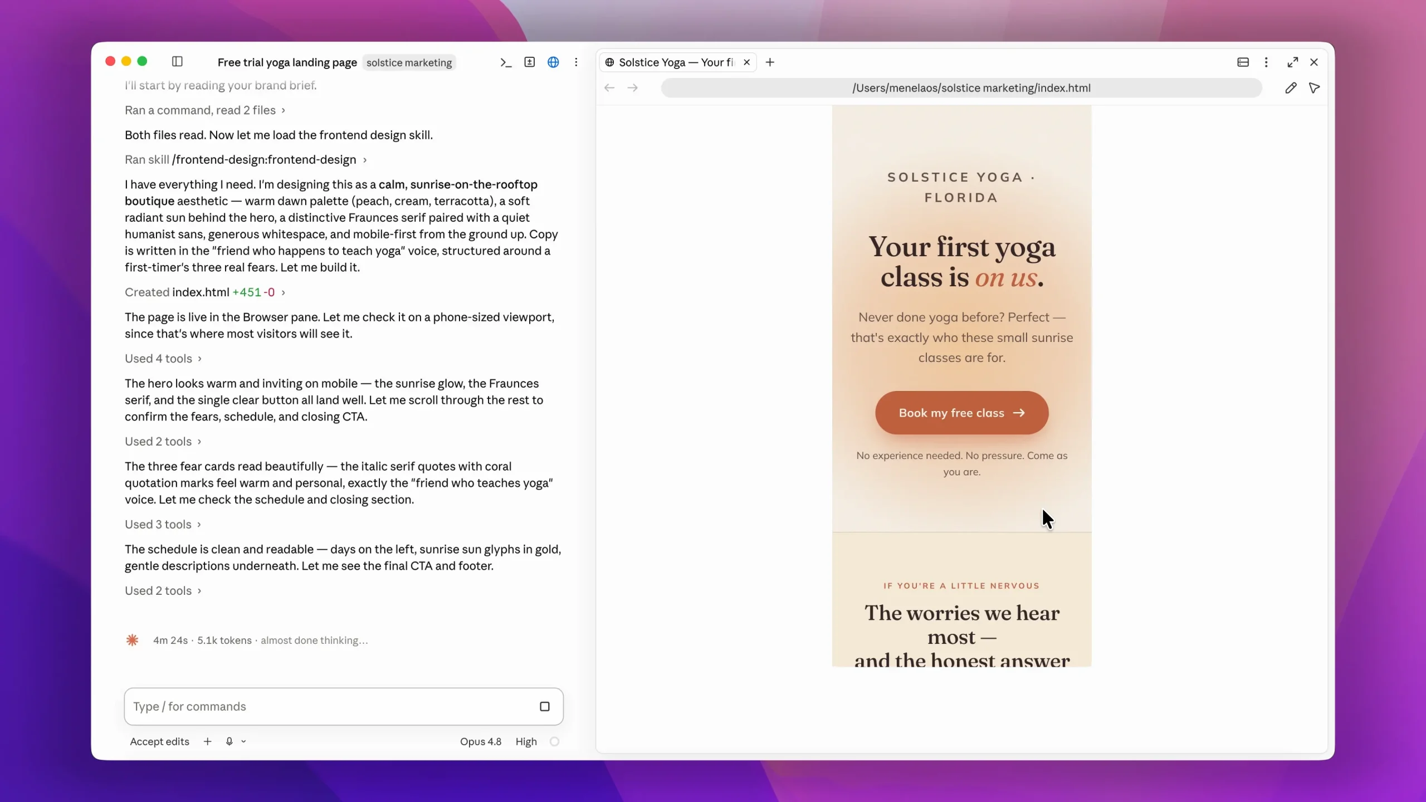Click the diff panel icon next to the terminal
Viewport: 1426px width, 802px height.
[529, 62]
